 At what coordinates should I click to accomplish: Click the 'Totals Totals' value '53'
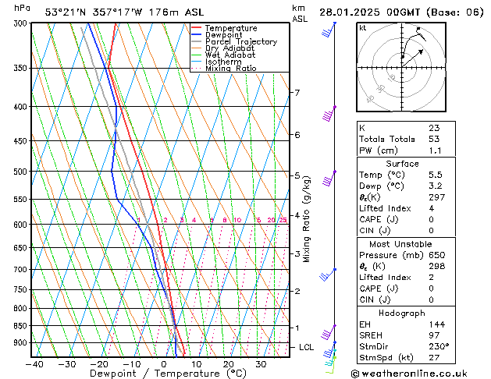click(x=434, y=139)
